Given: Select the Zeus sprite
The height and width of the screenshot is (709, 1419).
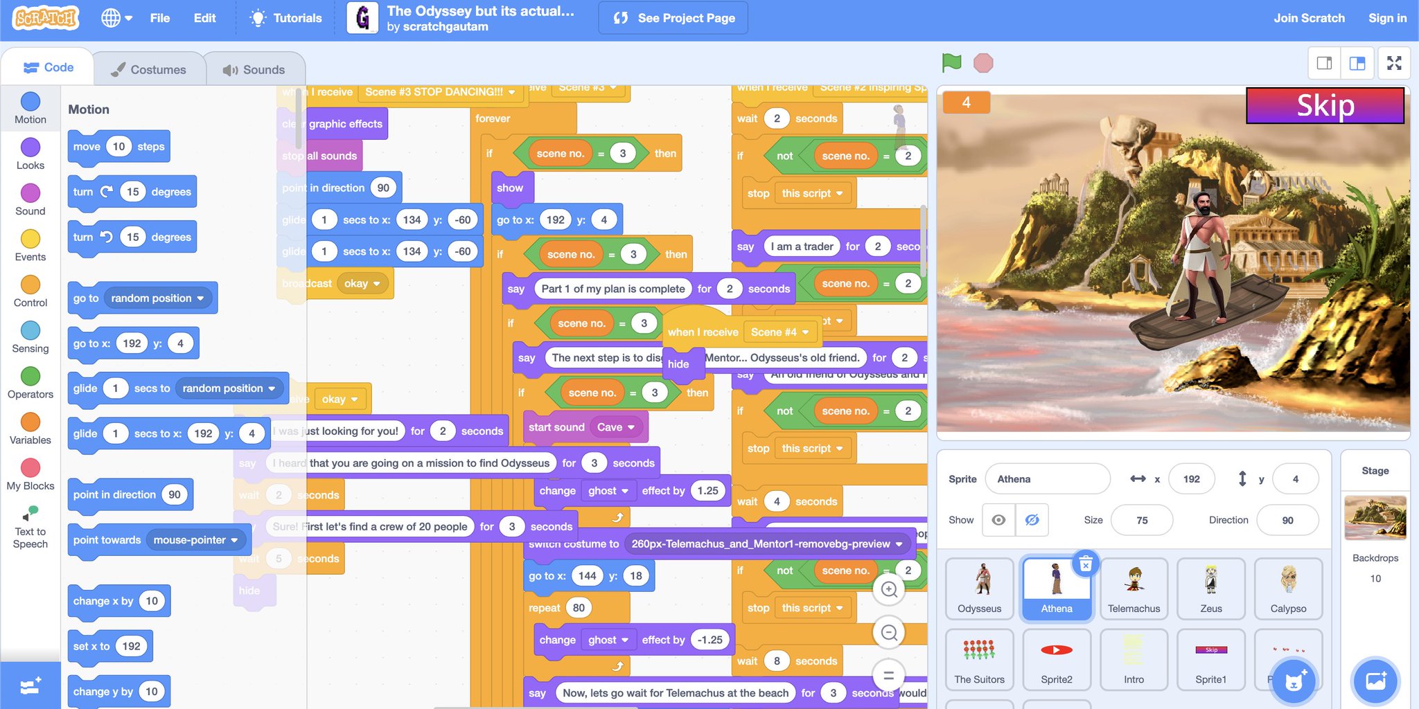Looking at the screenshot, I should pos(1210,589).
